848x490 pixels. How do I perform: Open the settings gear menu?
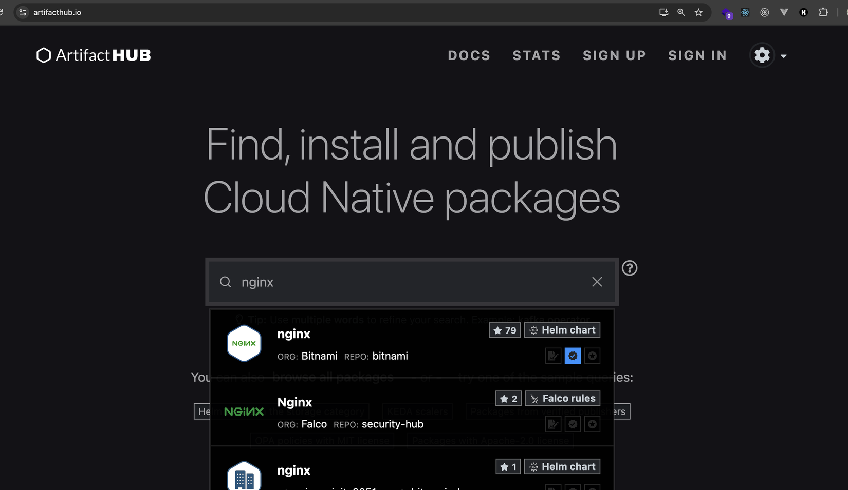pos(762,55)
